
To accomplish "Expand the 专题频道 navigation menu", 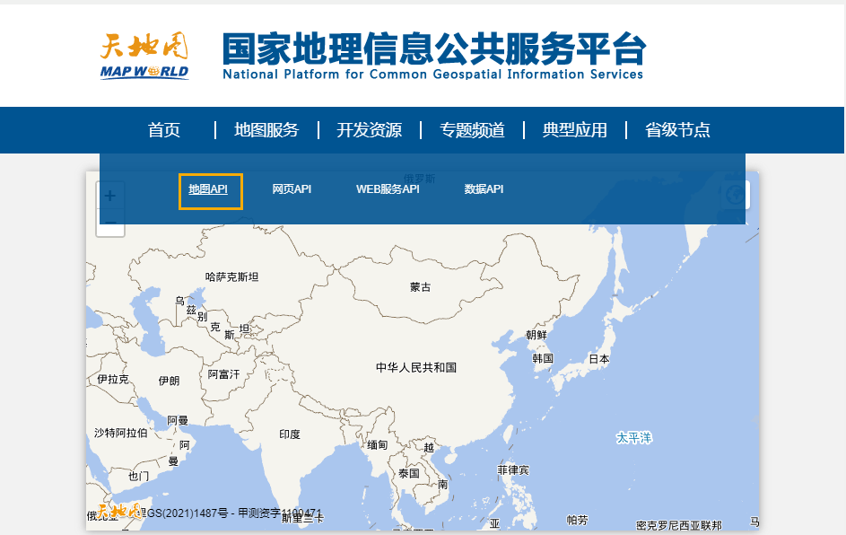I will 472,130.
